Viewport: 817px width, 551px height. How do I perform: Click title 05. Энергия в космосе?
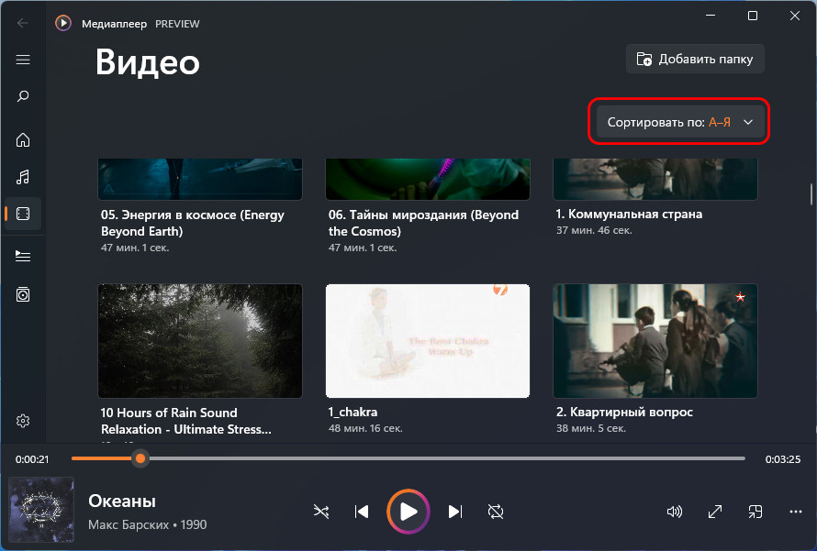coord(192,223)
